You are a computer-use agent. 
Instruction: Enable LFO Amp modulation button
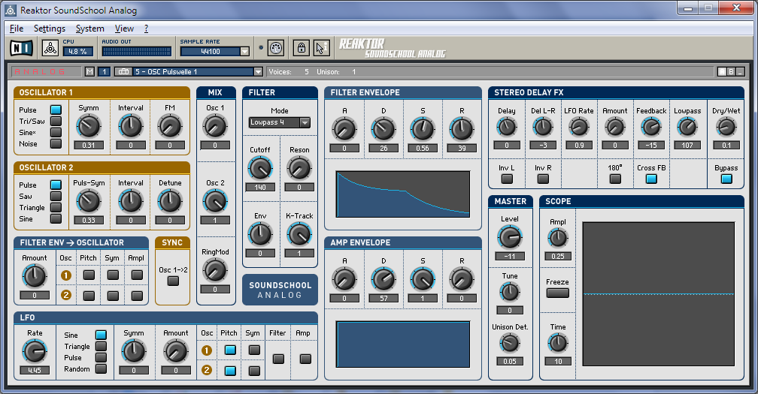click(x=305, y=359)
